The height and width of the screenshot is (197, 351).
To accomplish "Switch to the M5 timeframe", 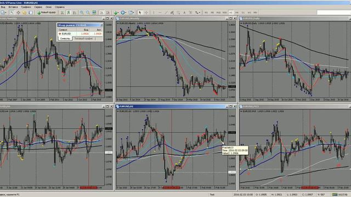I will pyautogui.click(x=212, y=13).
